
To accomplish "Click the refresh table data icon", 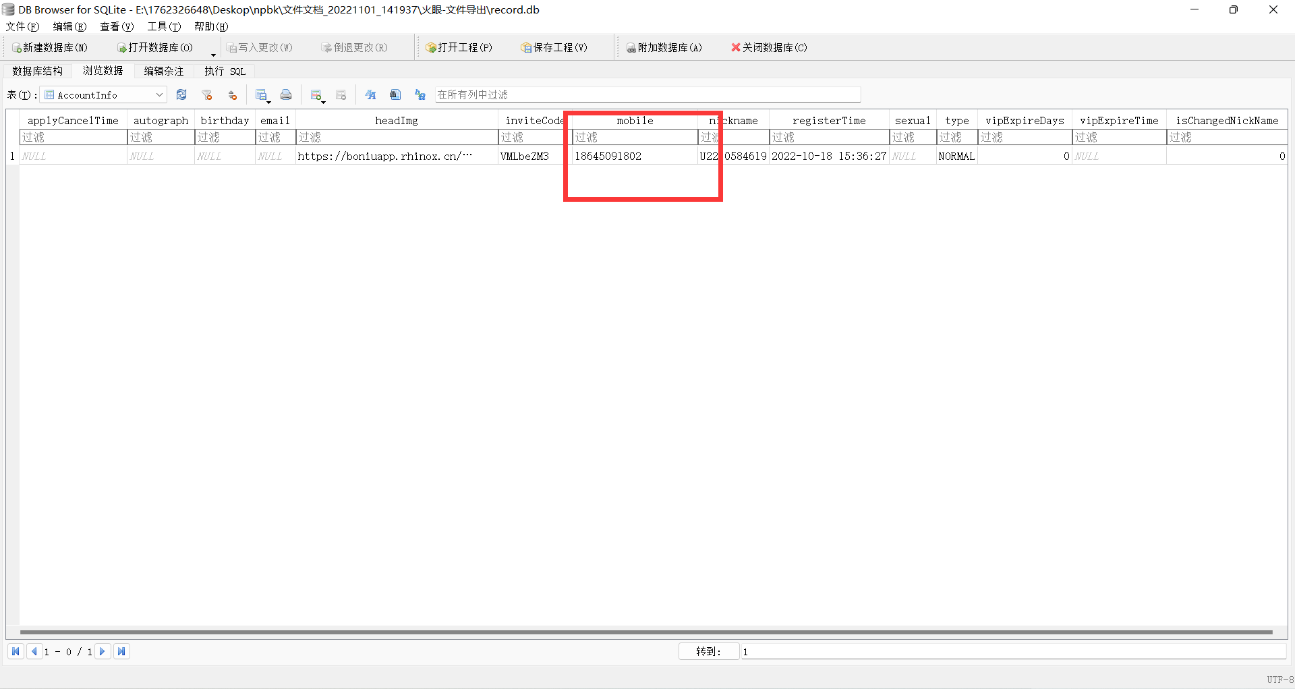I will [x=181, y=95].
